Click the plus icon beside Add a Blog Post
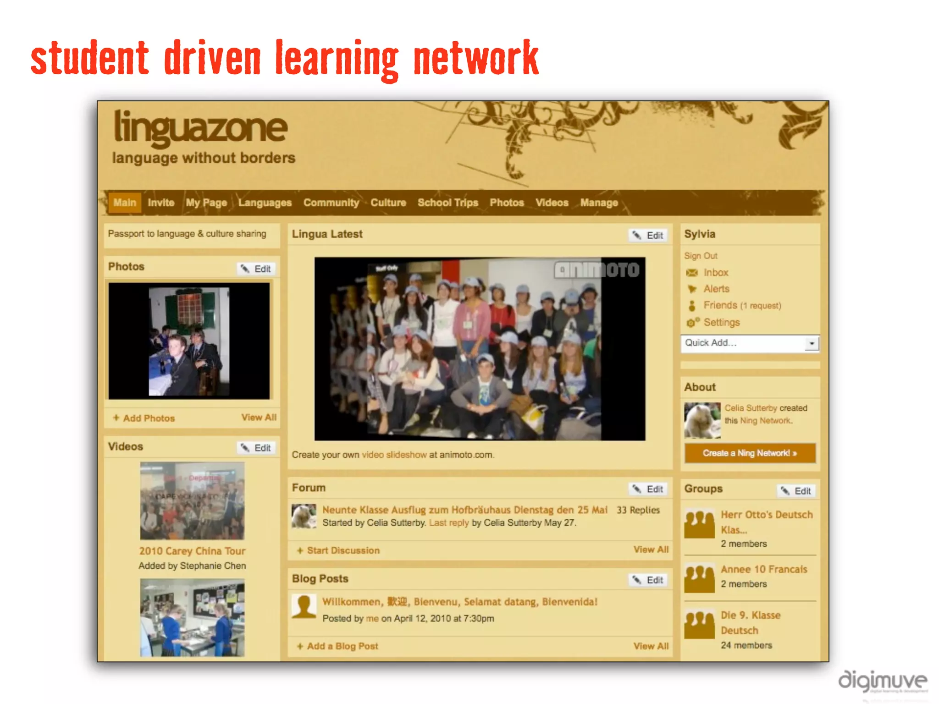 [x=300, y=646]
